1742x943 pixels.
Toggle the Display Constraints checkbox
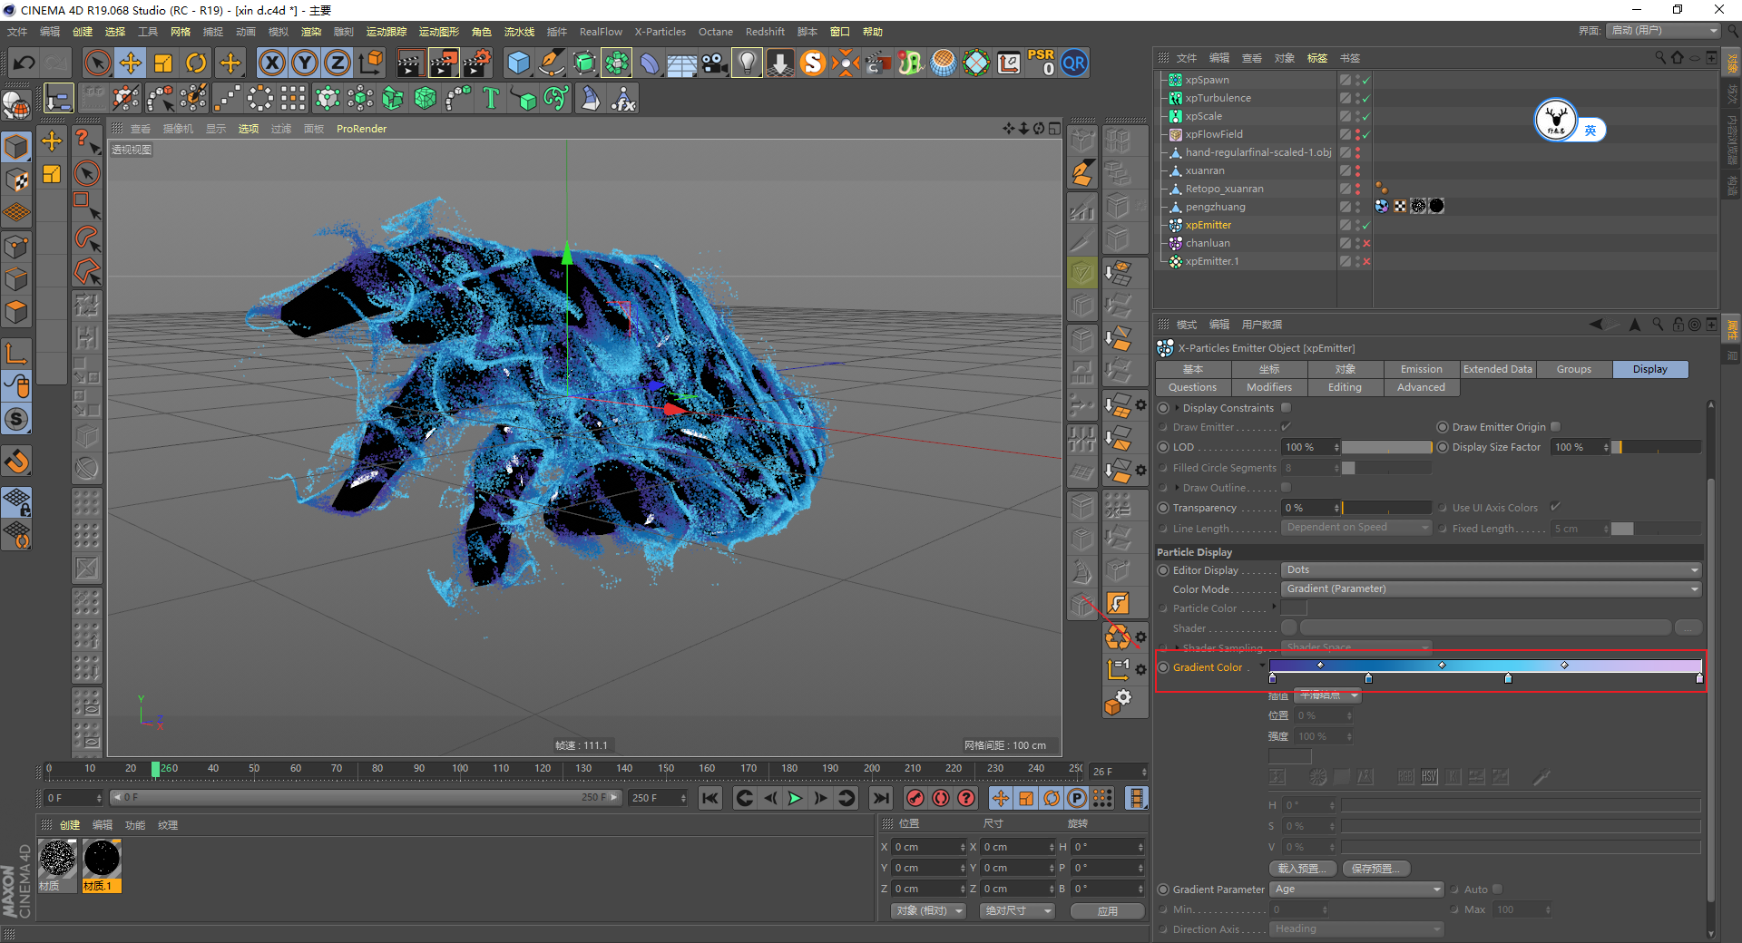click(1286, 408)
